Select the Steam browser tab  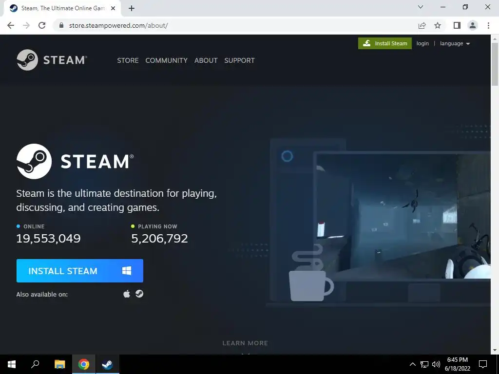click(x=62, y=8)
